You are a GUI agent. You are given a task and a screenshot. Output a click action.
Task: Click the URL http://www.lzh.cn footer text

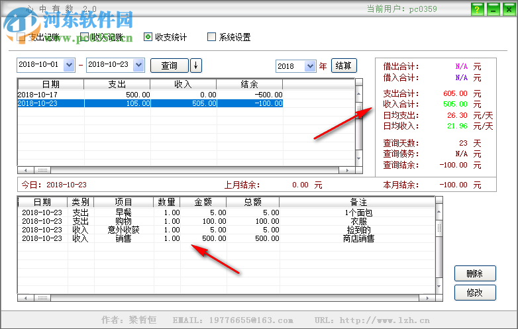pos(372,320)
